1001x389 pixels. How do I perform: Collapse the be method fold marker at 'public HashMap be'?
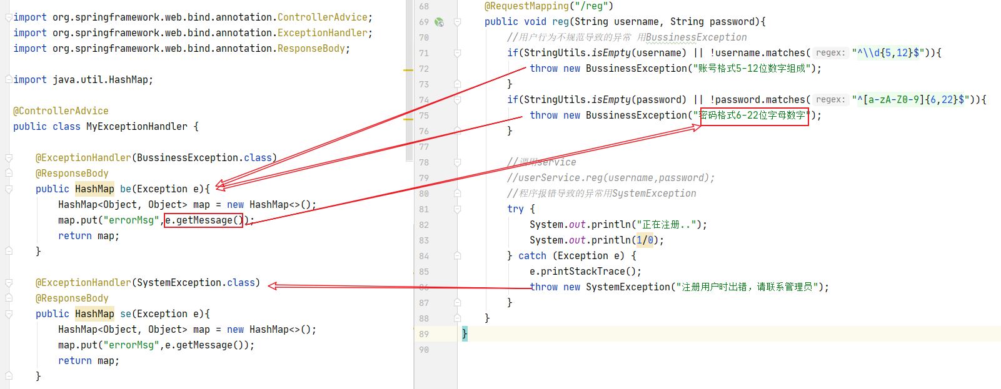click(9, 189)
